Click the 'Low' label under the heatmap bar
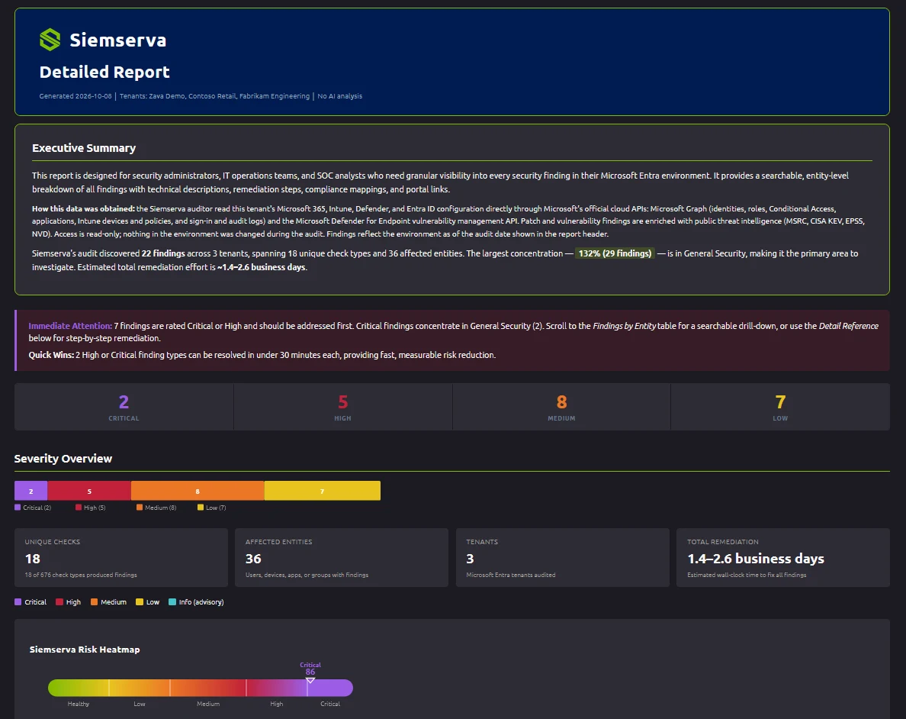906x719 pixels. click(x=140, y=704)
